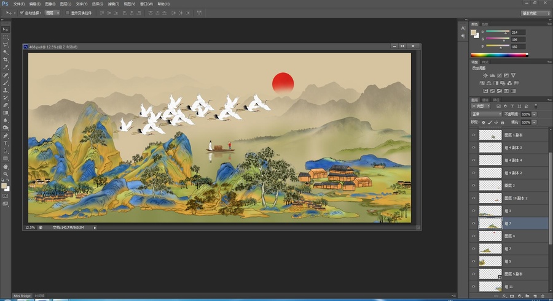Toggle the layer filter switch
The width and height of the screenshot is (553, 301).
(536, 105)
